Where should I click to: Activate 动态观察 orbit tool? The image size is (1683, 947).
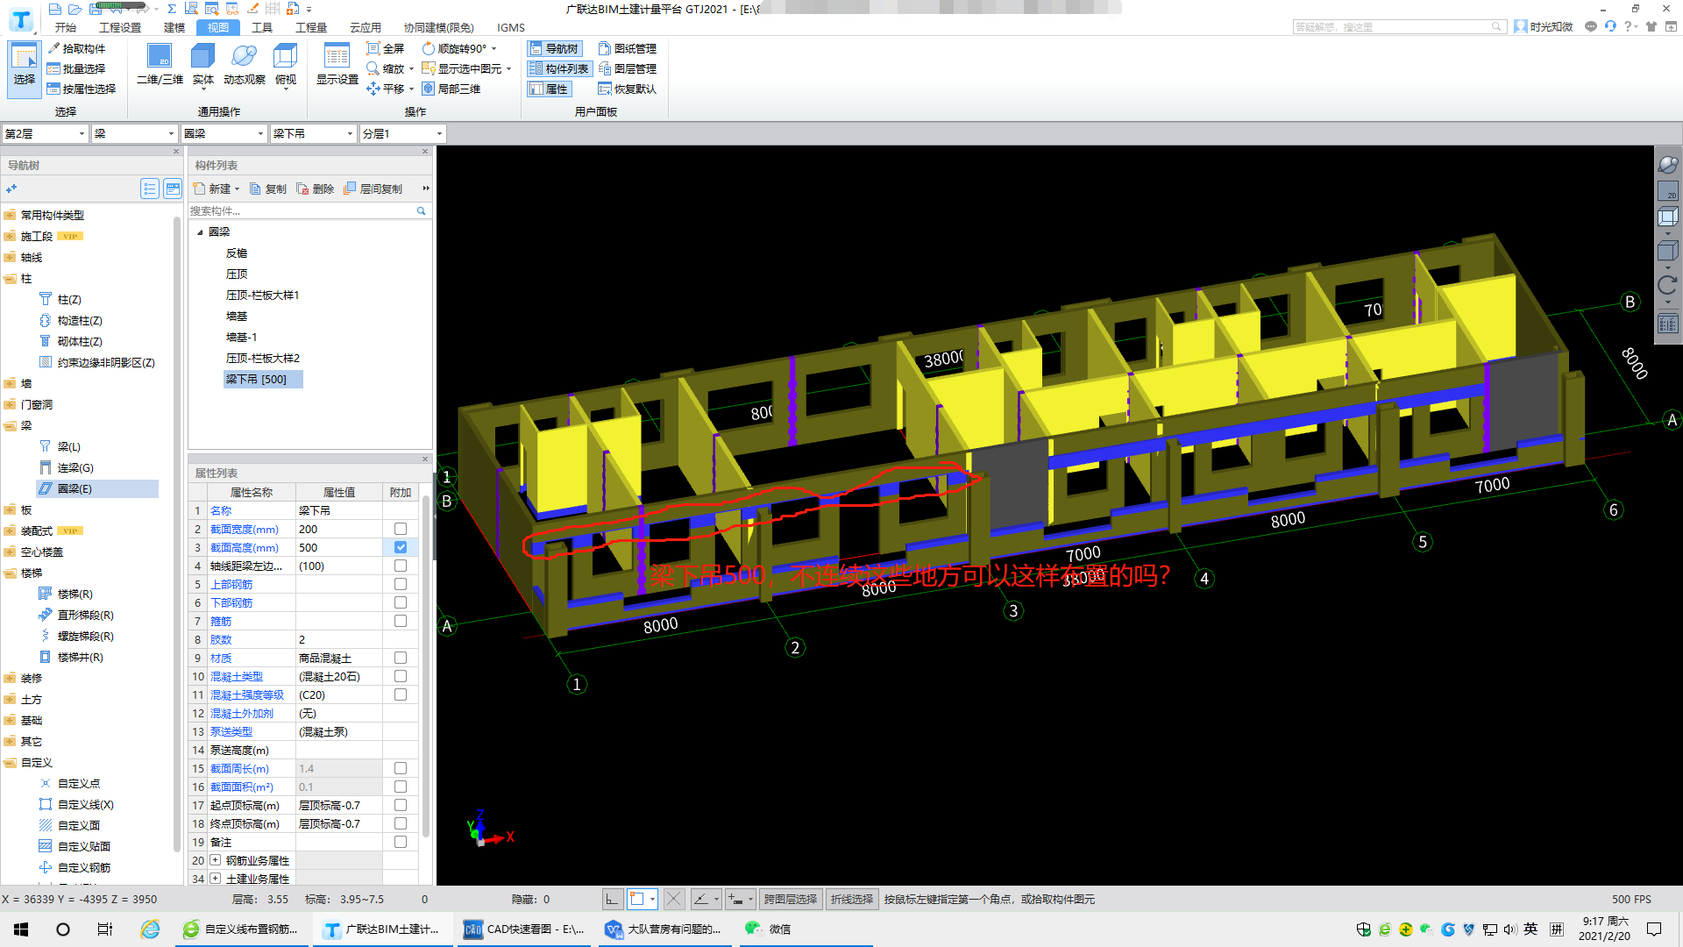click(244, 65)
